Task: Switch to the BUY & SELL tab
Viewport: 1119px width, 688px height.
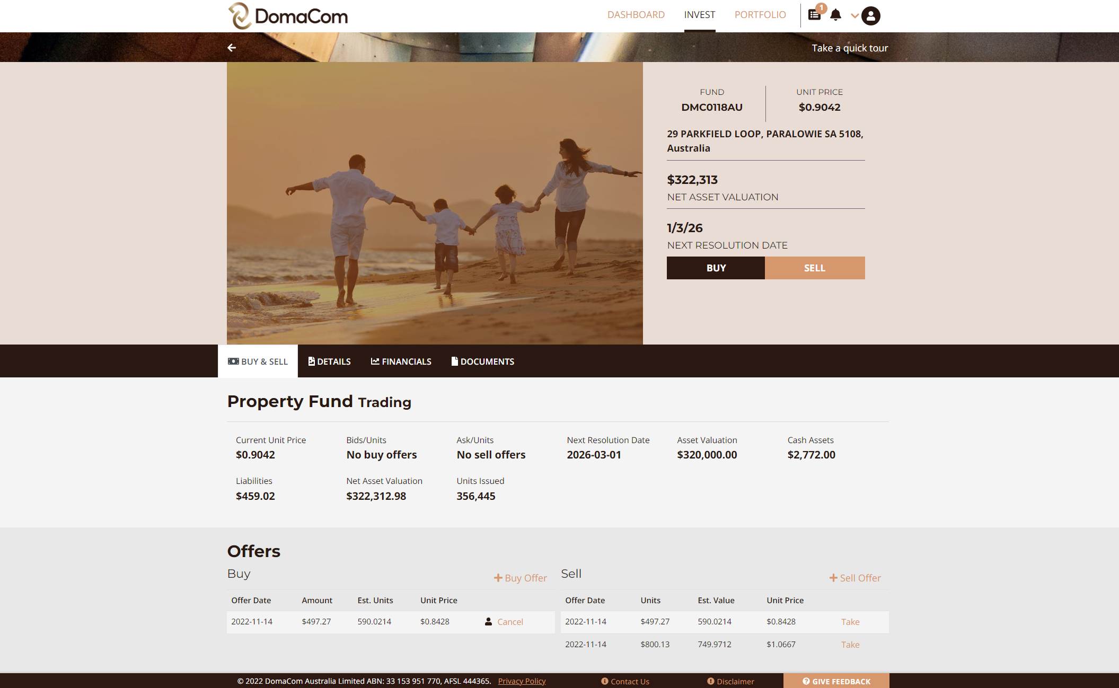Action: [x=258, y=361]
